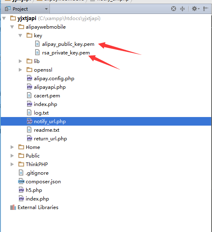Hide the Project tool window

[205, 9]
